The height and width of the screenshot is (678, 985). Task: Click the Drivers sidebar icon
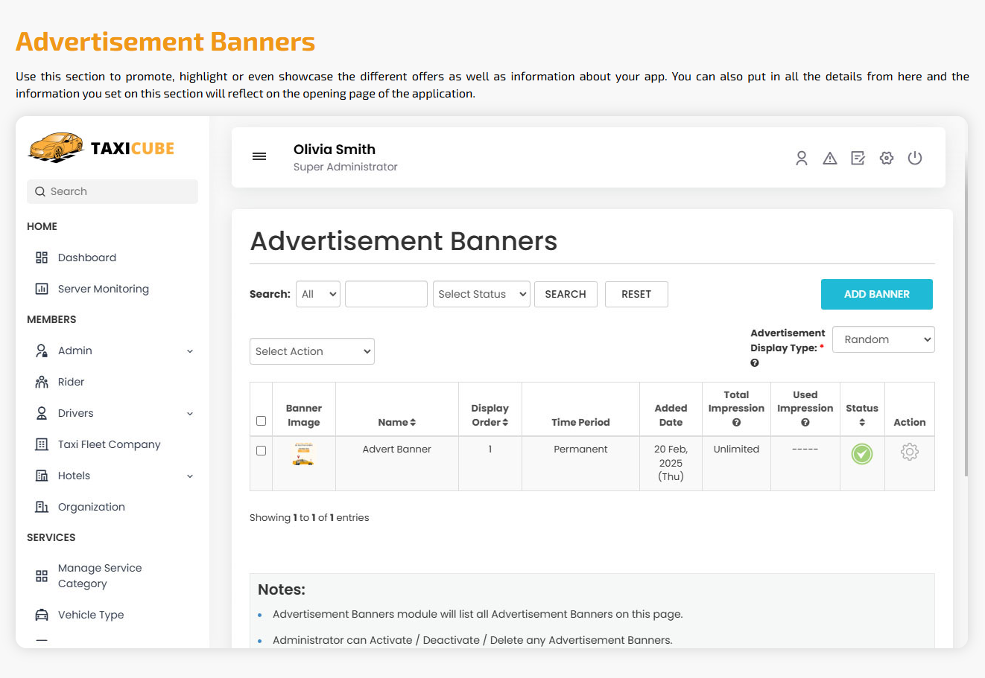[42, 413]
